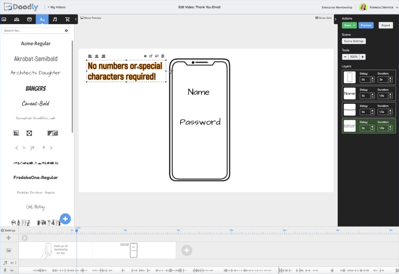Click the music track note icon
The width and height of the screenshot is (399, 274).
pyautogui.click(x=5, y=263)
